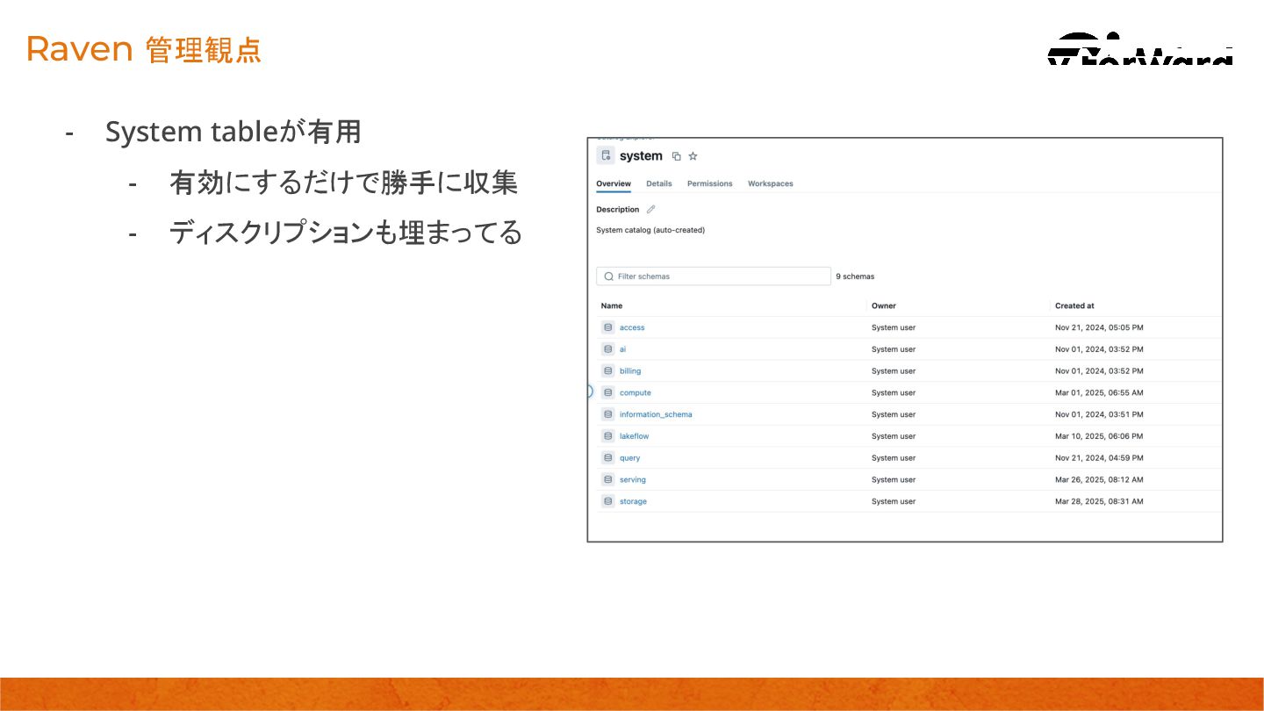Click the query schema database icon

[607, 458]
